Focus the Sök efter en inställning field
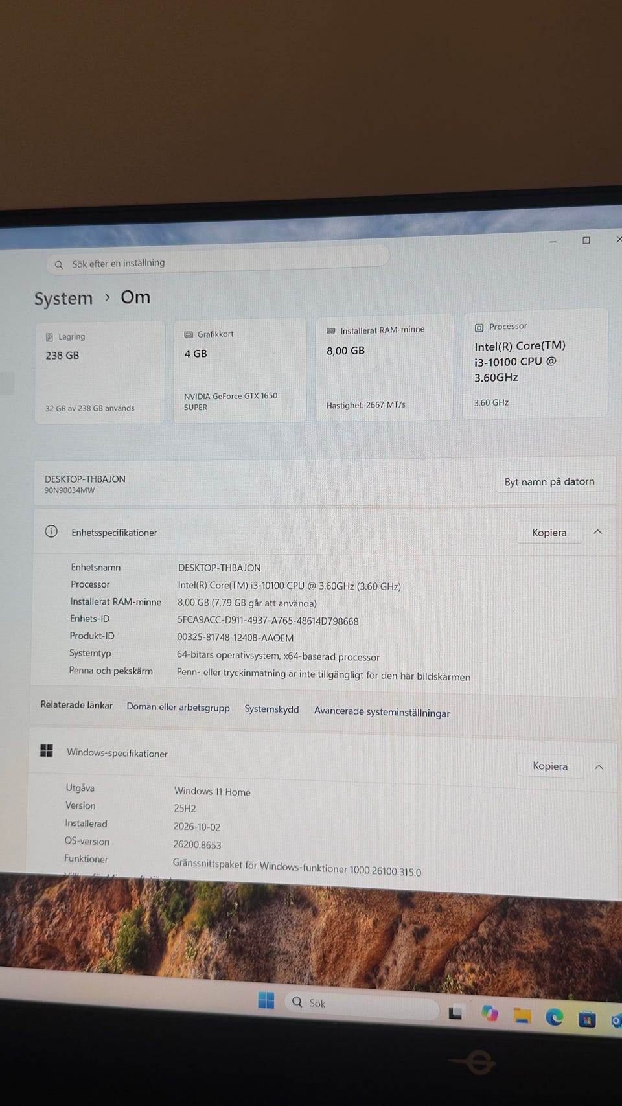Viewport: 622px width, 1106px height. click(218, 261)
